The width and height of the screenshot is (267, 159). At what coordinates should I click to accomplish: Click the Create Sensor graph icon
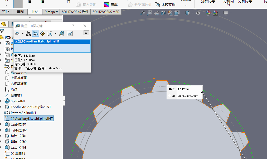(70, 33)
